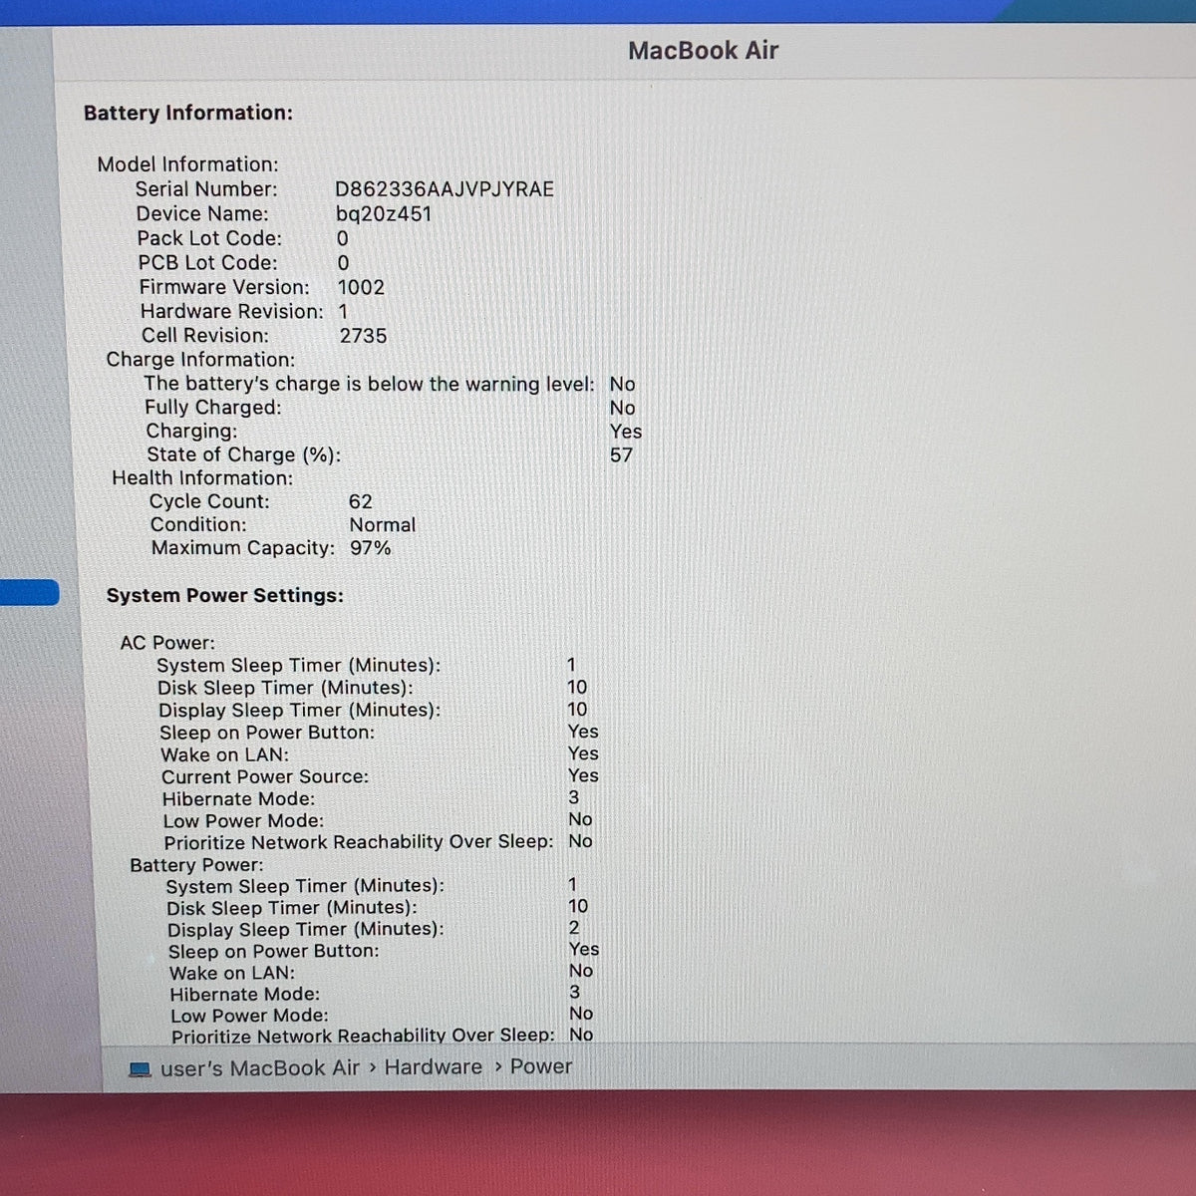
Task: Select the Power breadcrumb in the path bar
Action: coord(541,1066)
